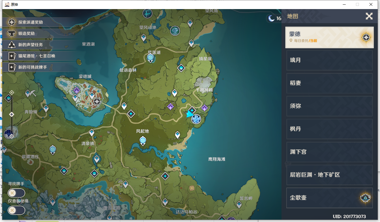Select the waypoint just below 望风山地 label
Image resolution: width=380 pixels, height=222 pixels.
click(143, 37)
